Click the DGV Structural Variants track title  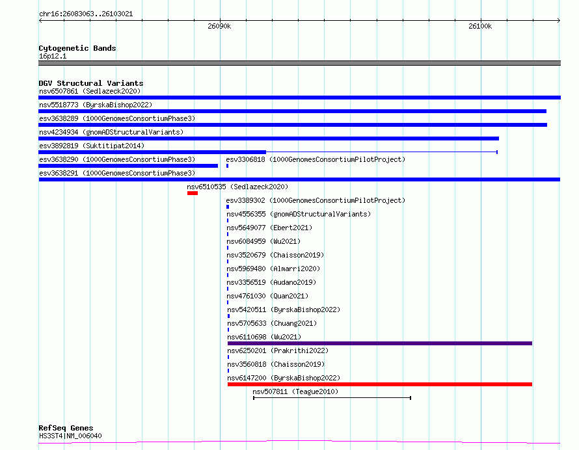tap(91, 83)
